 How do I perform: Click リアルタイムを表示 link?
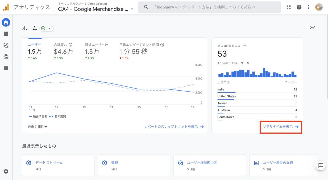(x=281, y=127)
